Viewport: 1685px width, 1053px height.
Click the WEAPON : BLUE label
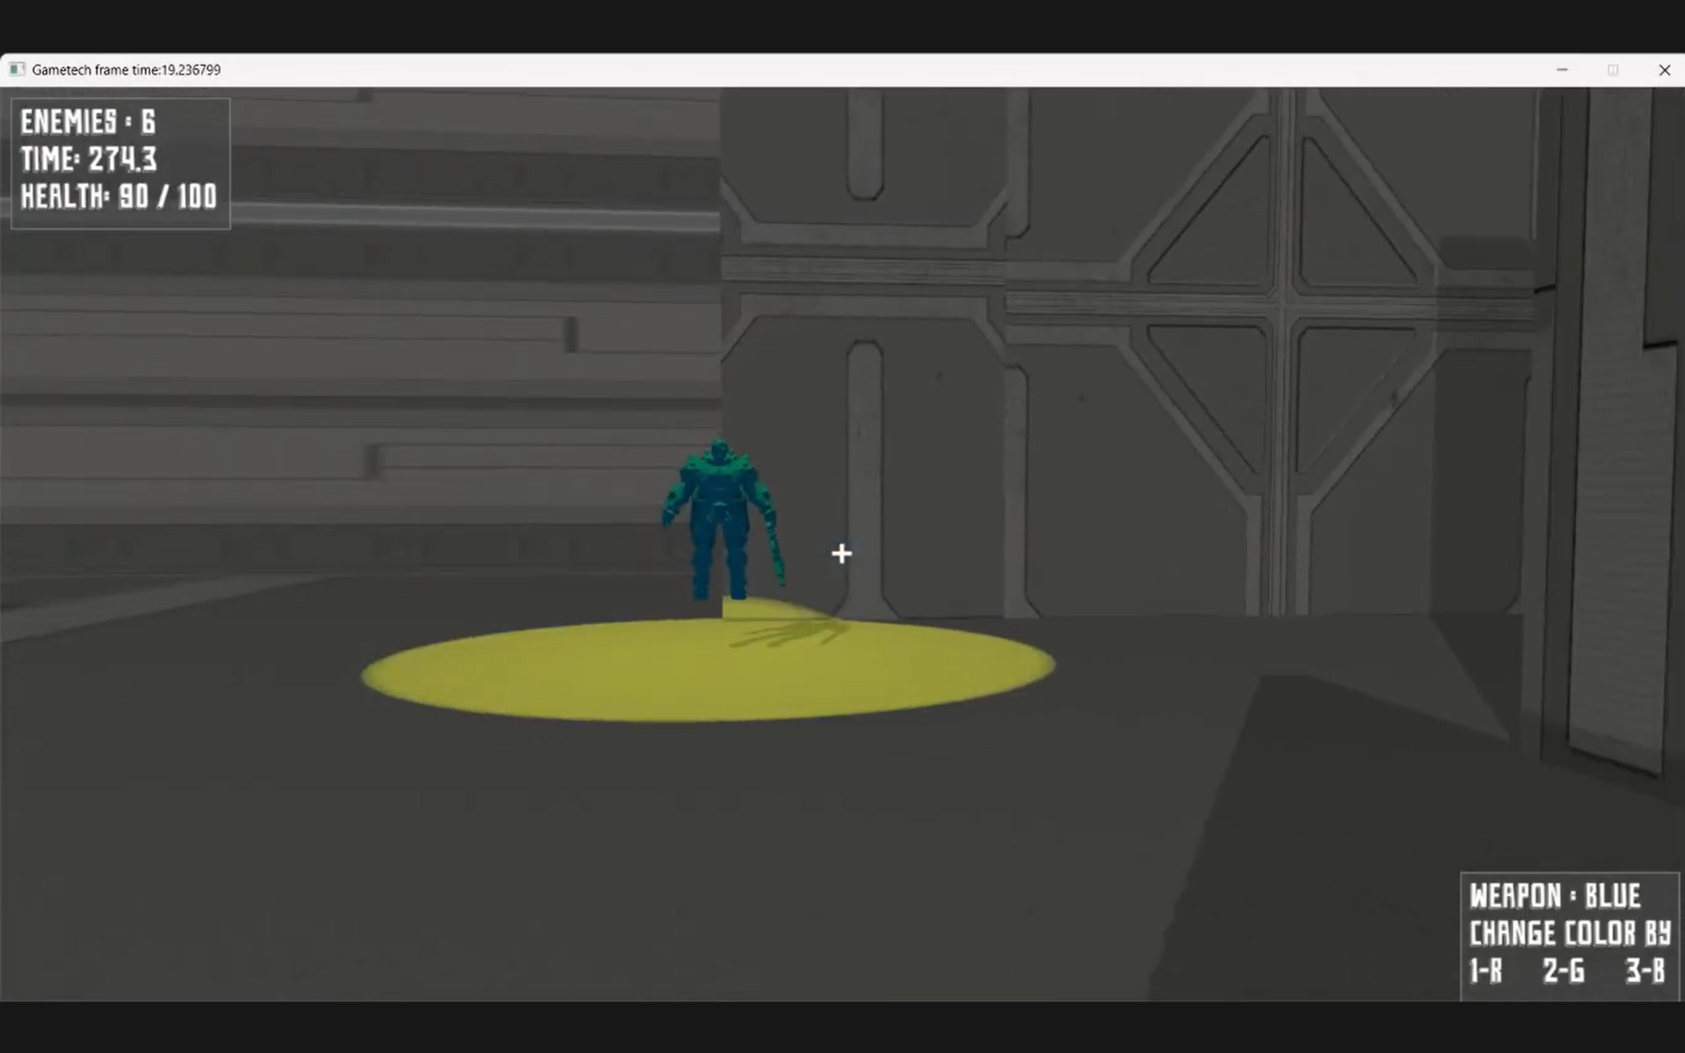(x=1554, y=896)
